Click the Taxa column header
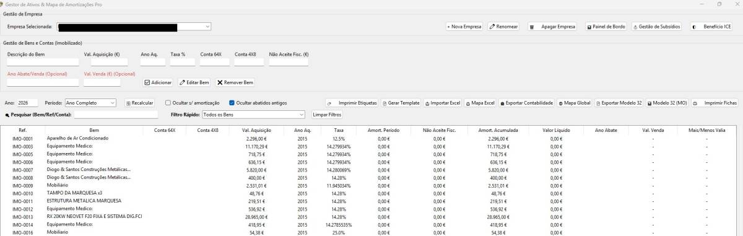Image resolution: width=743 pixels, height=236 pixels. click(x=339, y=130)
